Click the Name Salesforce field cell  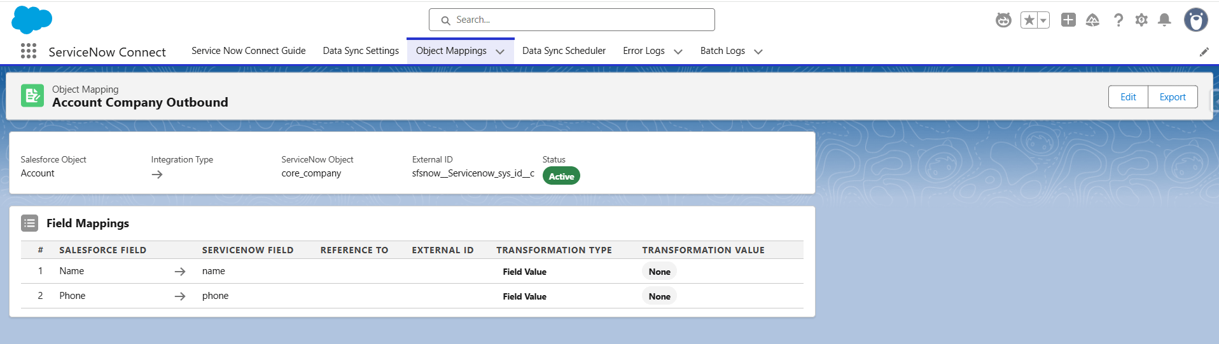pos(72,271)
